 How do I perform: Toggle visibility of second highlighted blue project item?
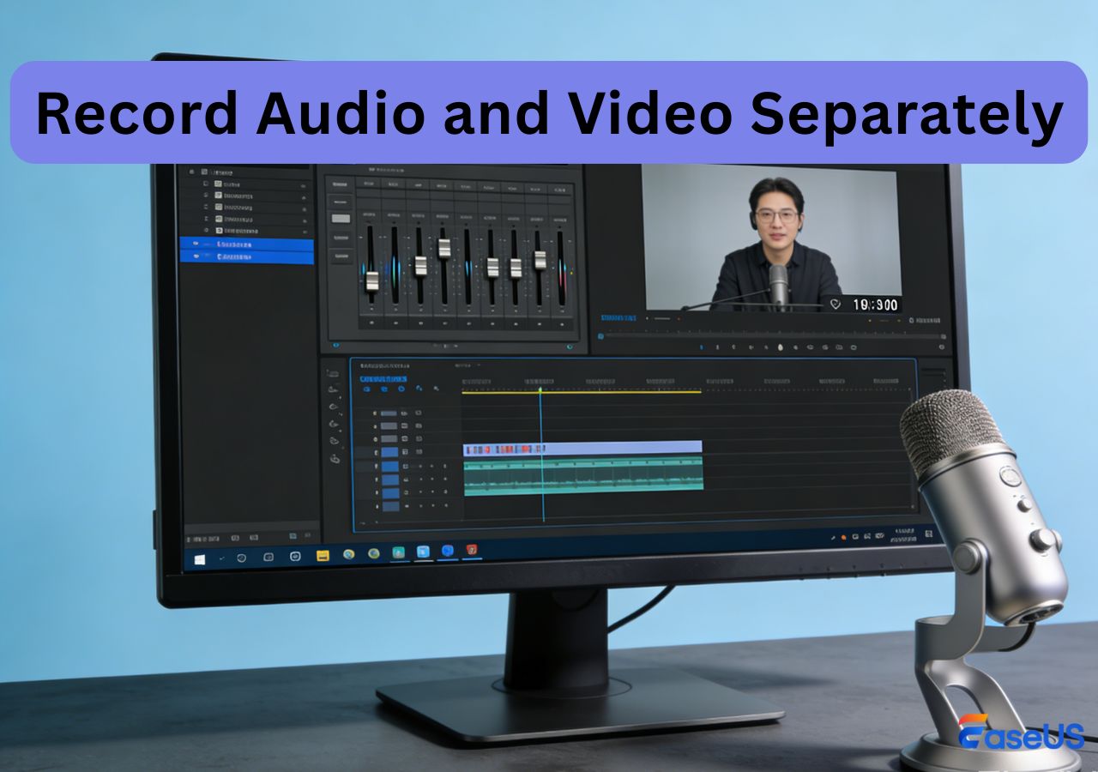197,256
